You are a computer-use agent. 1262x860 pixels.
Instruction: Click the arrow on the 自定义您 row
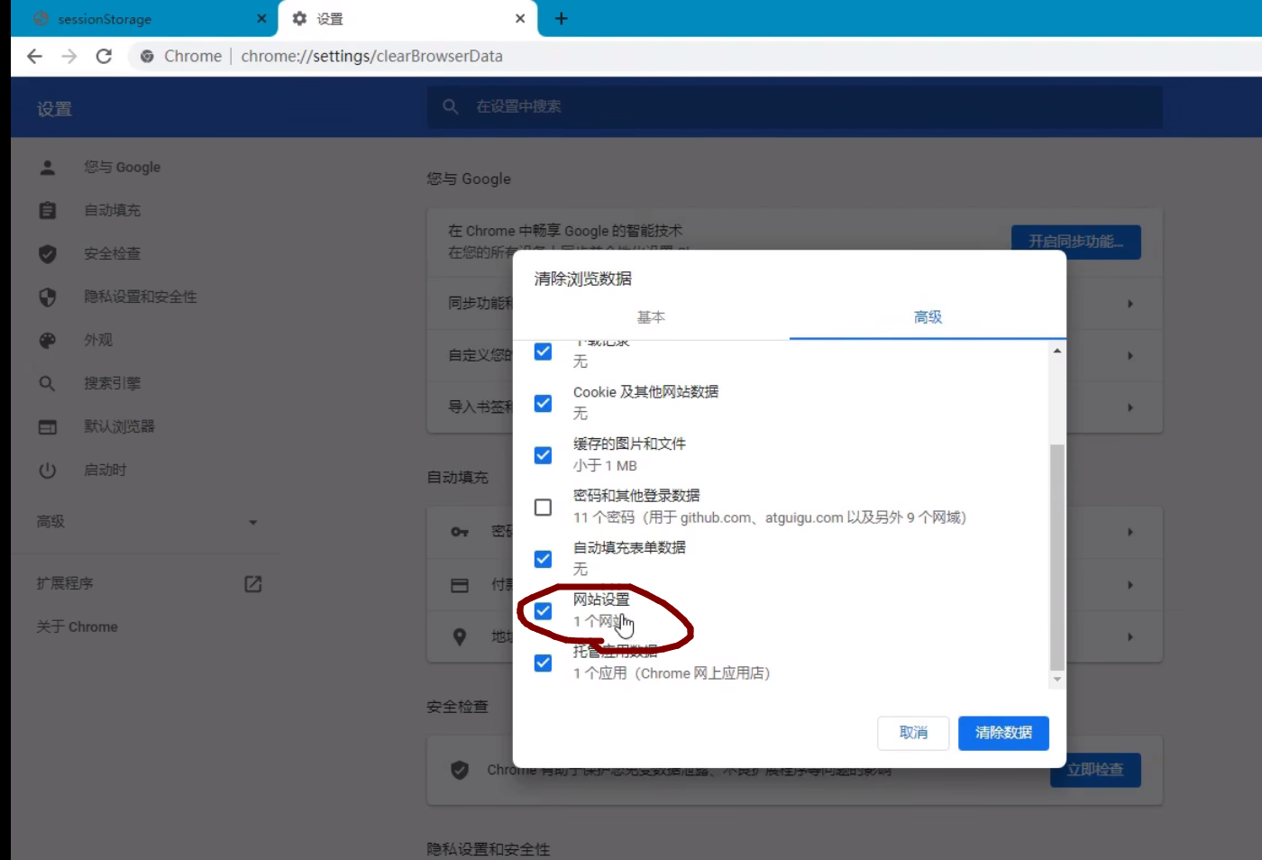point(1130,356)
